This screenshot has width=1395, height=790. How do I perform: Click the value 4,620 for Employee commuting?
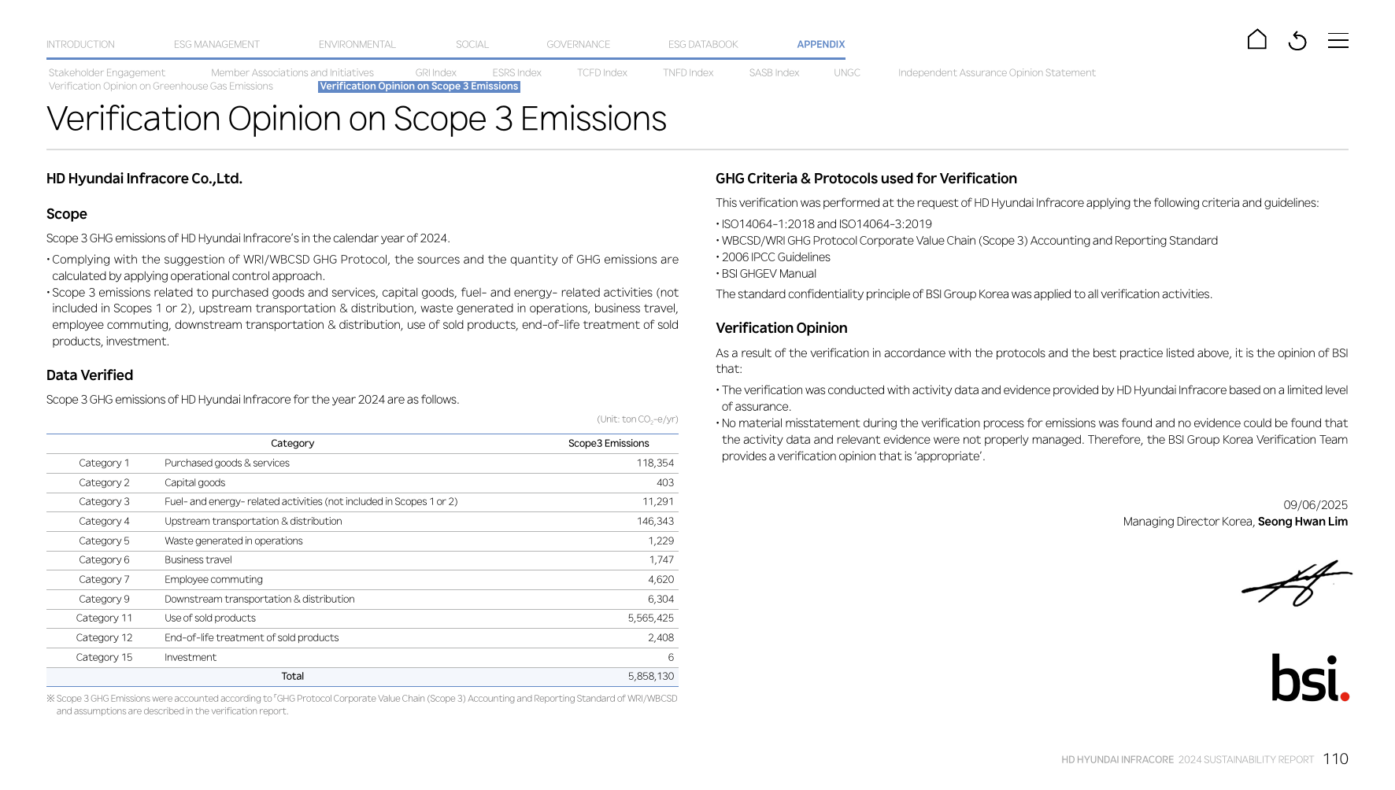(660, 579)
